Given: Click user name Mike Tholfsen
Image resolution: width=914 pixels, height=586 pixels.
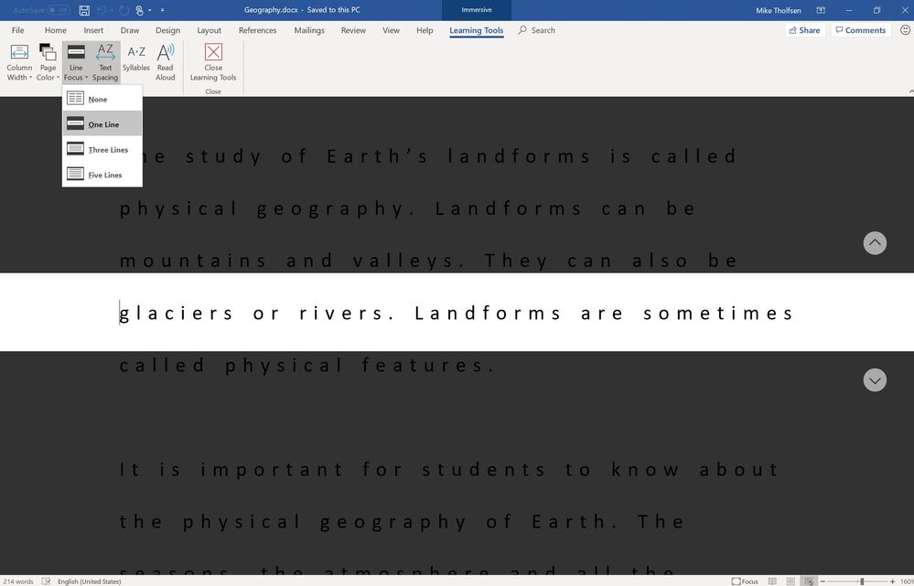Looking at the screenshot, I should [x=779, y=10].
